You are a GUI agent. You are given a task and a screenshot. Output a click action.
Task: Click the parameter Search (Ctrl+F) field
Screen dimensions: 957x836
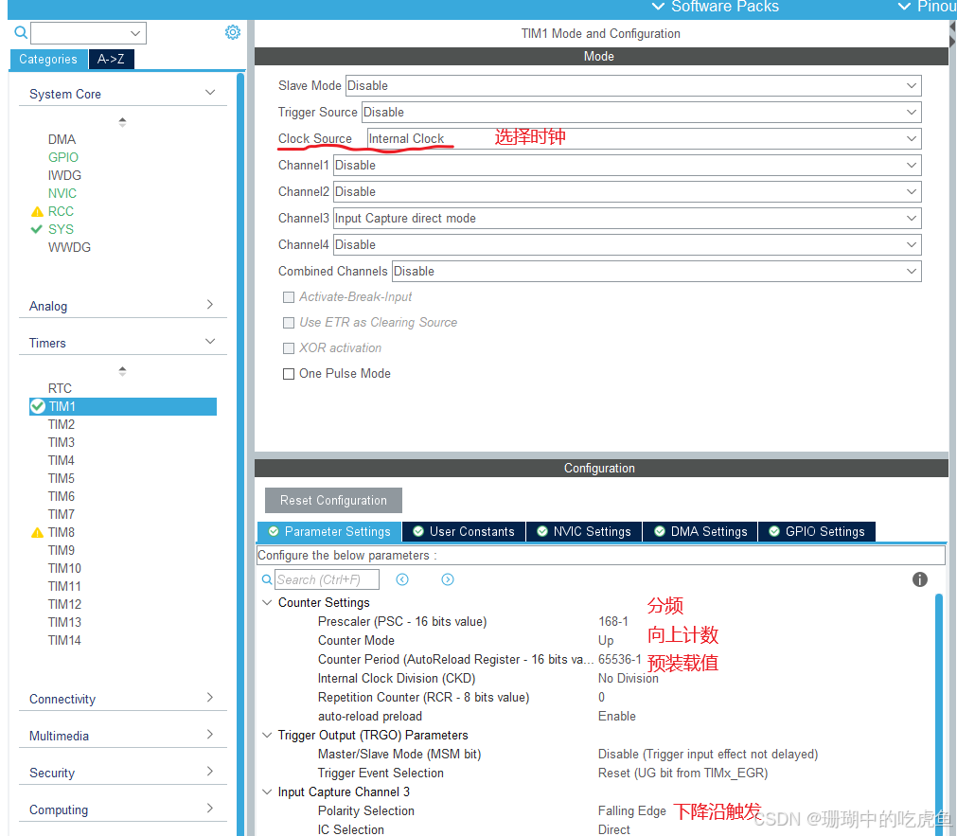pos(328,579)
